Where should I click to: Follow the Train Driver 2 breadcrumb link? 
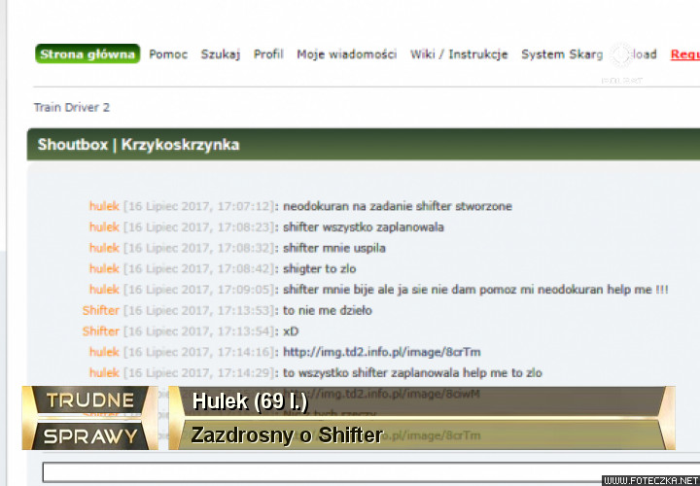[x=72, y=108]
